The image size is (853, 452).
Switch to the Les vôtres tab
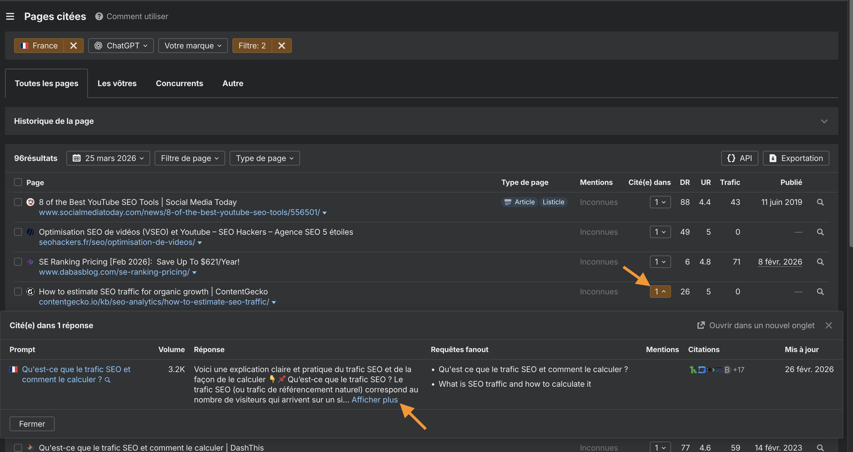117,83
